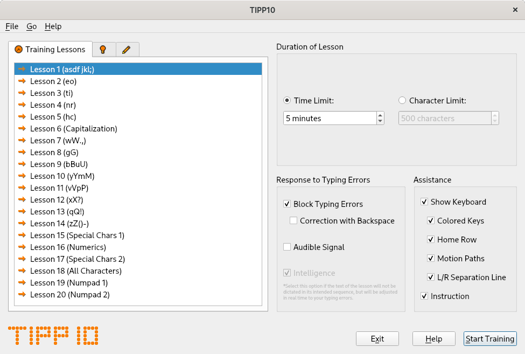Screen dimensions: 525x354
Task: Increase time limit with the up arrow
Action: (x=380, y=115)
